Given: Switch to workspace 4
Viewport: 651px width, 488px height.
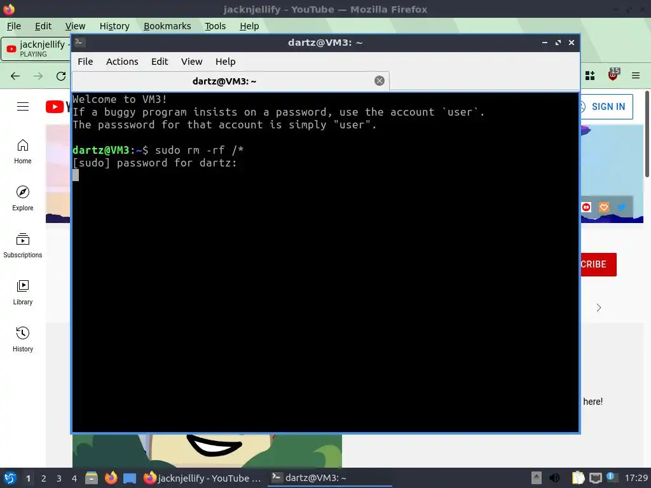Looking at the screenshot, I should (x=74, y=478).
